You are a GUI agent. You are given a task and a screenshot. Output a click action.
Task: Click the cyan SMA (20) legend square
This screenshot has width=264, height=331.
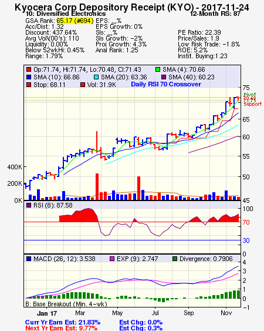click(x=96, y=77)
